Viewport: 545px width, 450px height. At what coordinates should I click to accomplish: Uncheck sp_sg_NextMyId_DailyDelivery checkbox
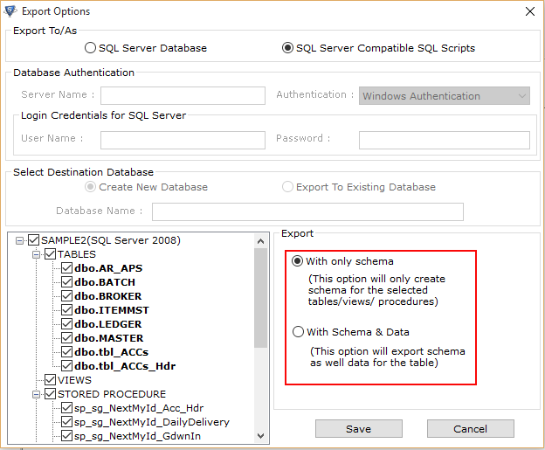(x=66, y=421)
